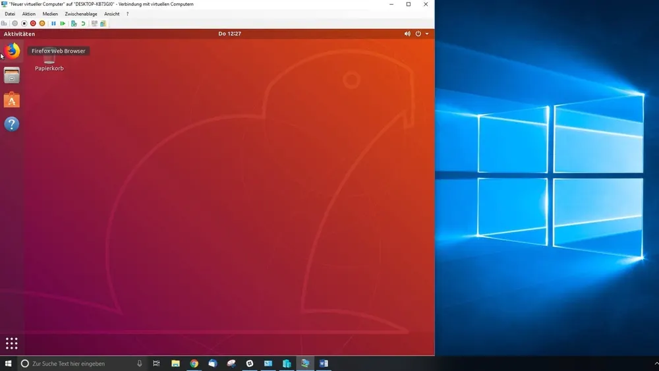Open the Aktion menu
This screenshot has height=371, width=659.
point(28,14)
